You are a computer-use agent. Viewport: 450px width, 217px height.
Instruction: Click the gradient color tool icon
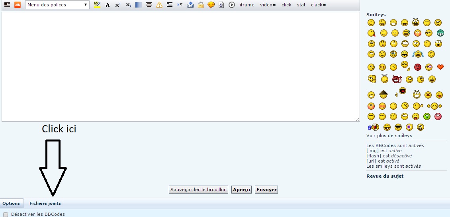click(x=139, y=5)
